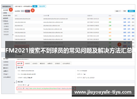This screenshot has height=99, width=137.
Task: Collapse the upper sidebar using its edge handle
Action: (13, 35)
